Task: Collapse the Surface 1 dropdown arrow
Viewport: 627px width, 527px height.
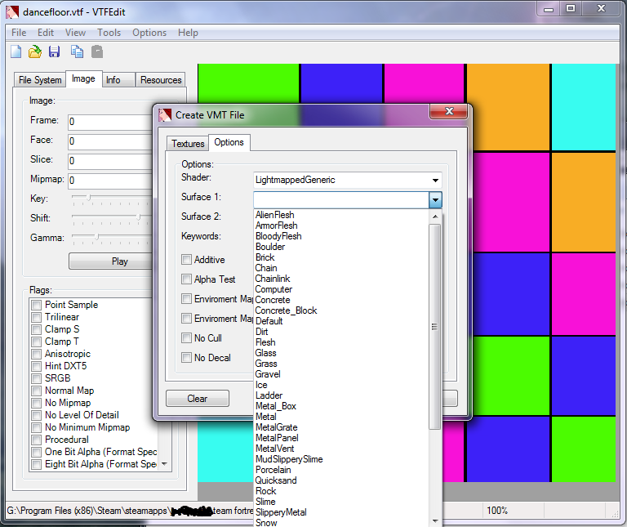Action: (435, 200)
